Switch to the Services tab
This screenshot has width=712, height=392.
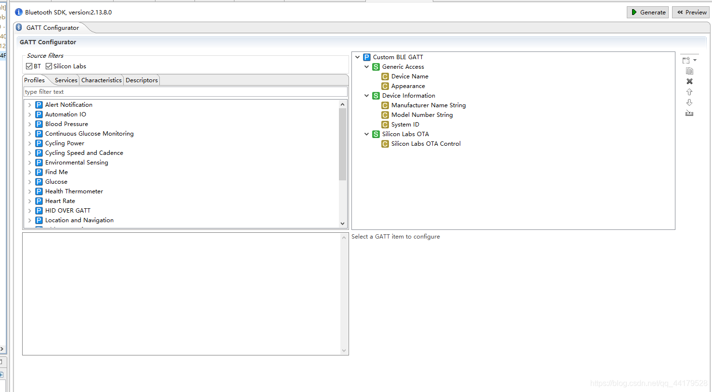(66, 80)
